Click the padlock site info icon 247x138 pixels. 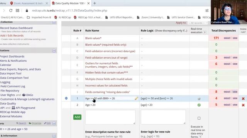27,10
